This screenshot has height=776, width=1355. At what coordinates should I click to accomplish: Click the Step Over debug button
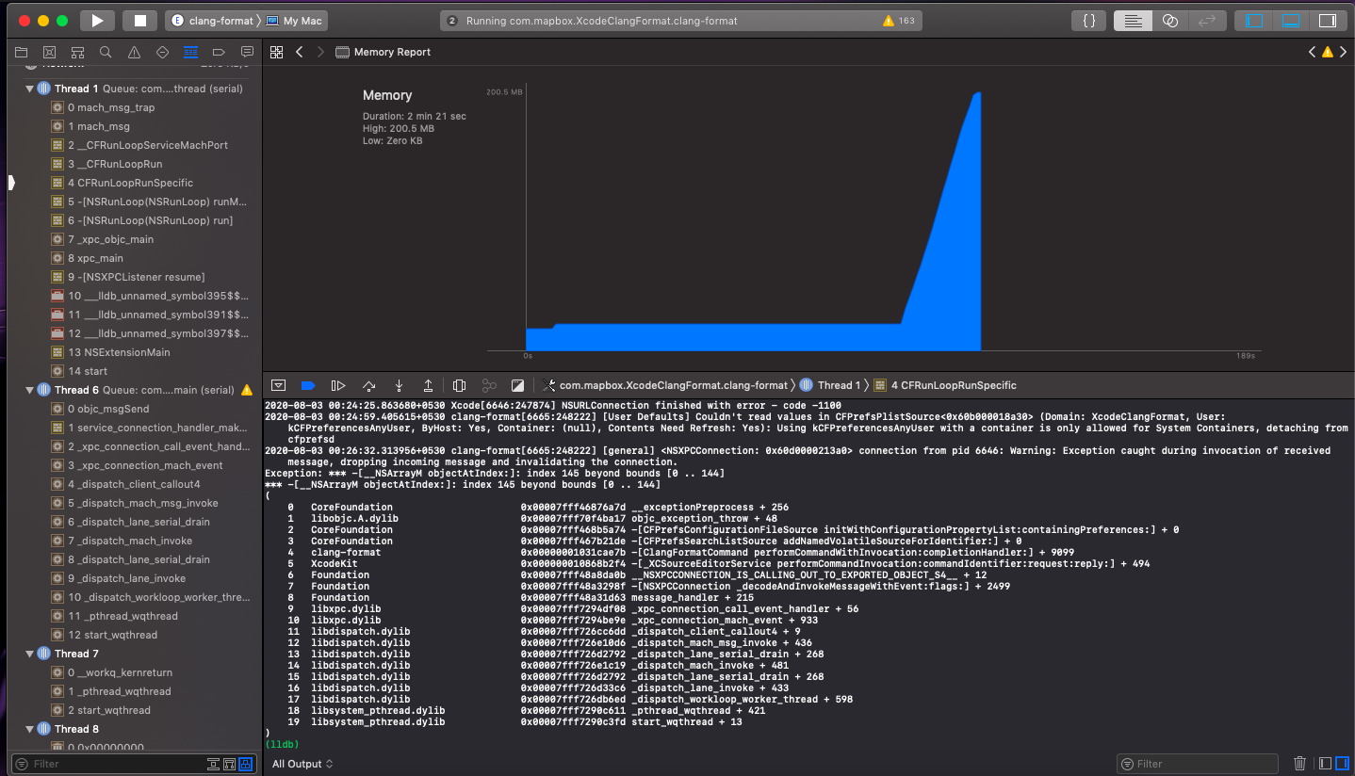(x=368, y=385)
